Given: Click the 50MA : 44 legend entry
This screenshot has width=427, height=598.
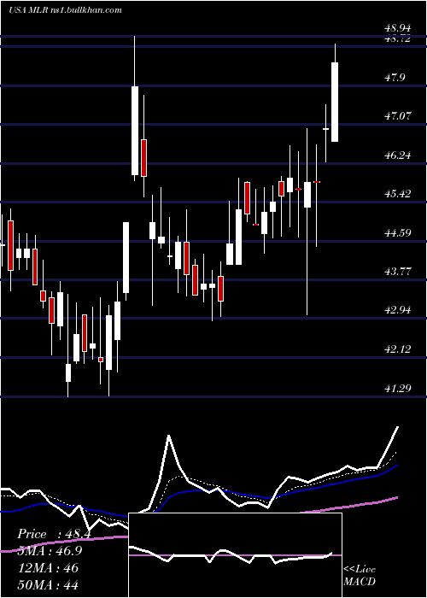Looking at the screenshot, I should coord(48,584).
